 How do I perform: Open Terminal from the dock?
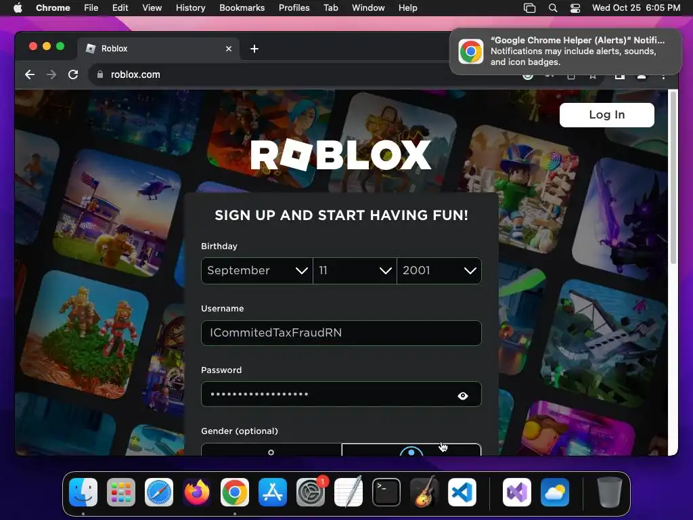pos(386,492)
